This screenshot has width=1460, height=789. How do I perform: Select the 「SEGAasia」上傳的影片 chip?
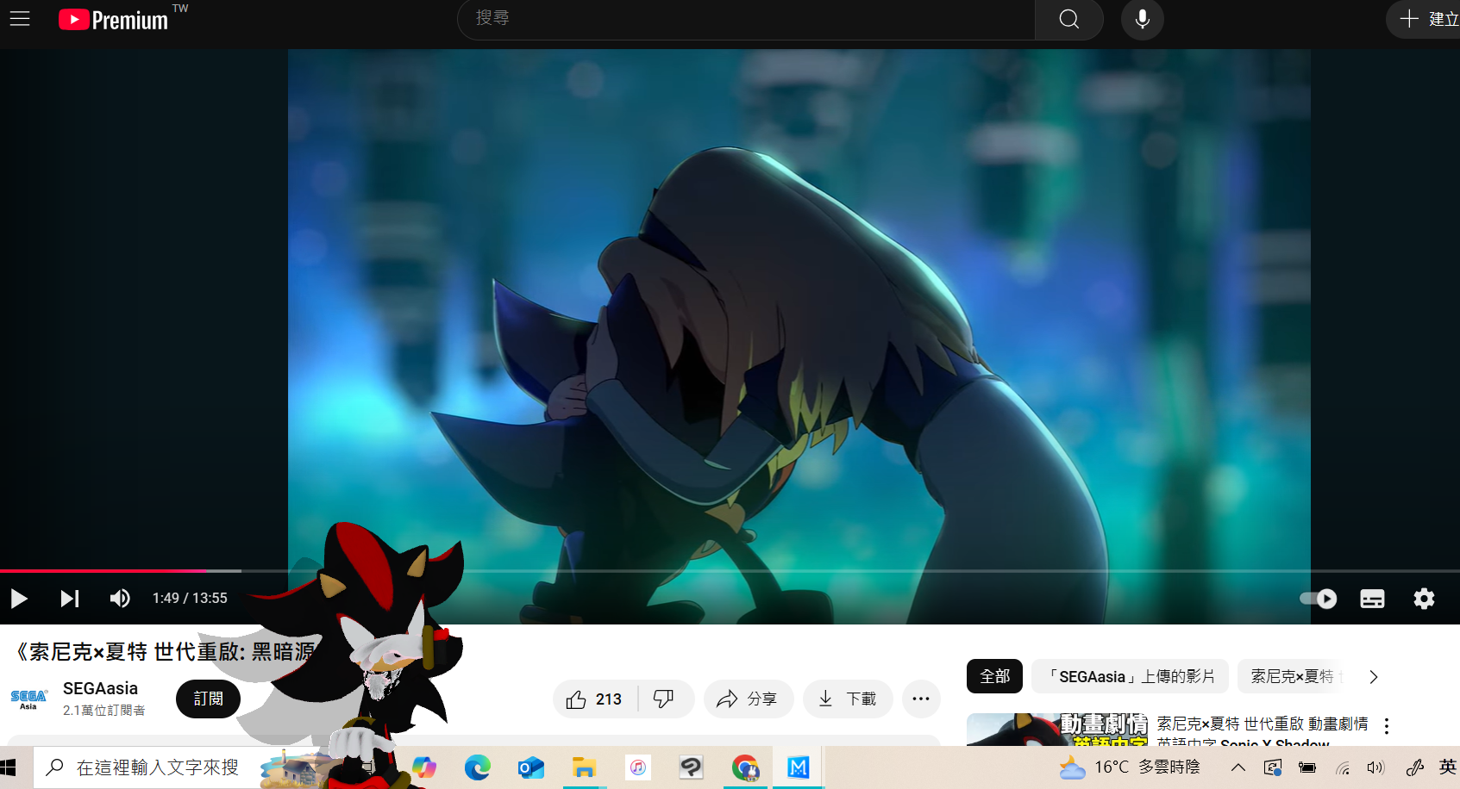[x=1130, y=676]
